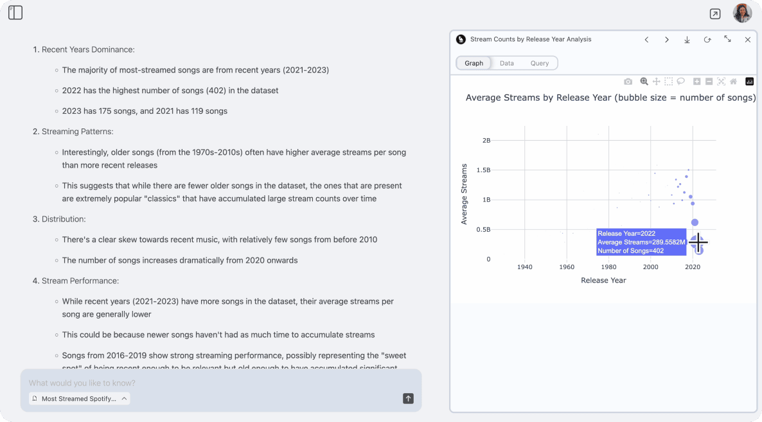
Task: Switch to the Data tab
Action: pos(507,63)
